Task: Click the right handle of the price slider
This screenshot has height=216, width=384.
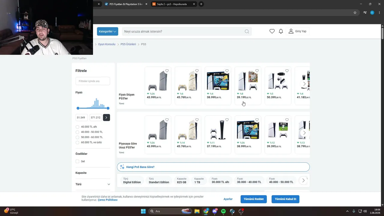Action: 108,108
